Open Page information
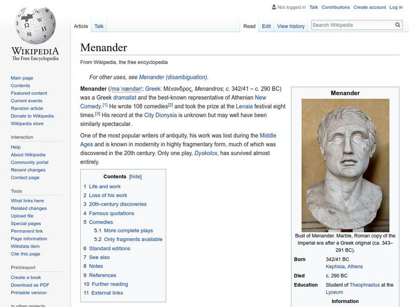 tap(29, 238)
